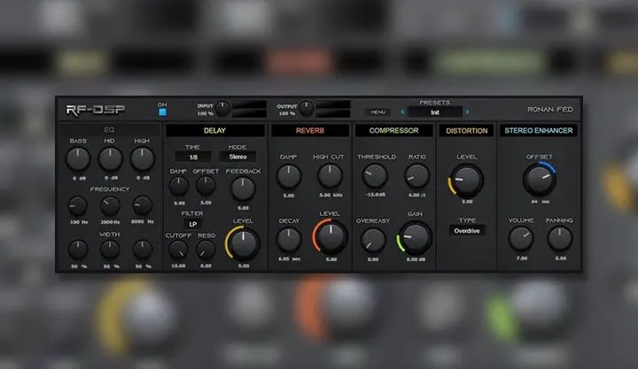Click the distortion LEVEL knob
Screen dimensions: 638x369
click(x=466, y=181)
